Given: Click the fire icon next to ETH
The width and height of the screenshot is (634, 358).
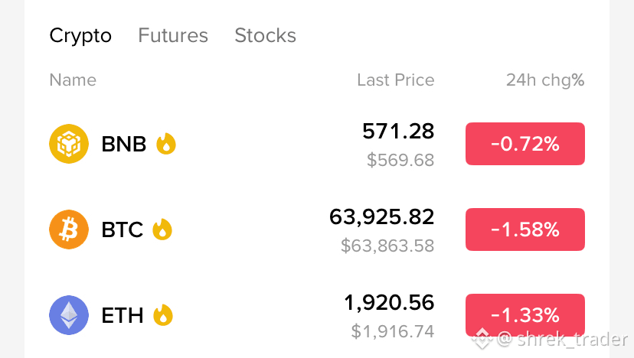Looking at the screenshot, I should pos(163,315).
